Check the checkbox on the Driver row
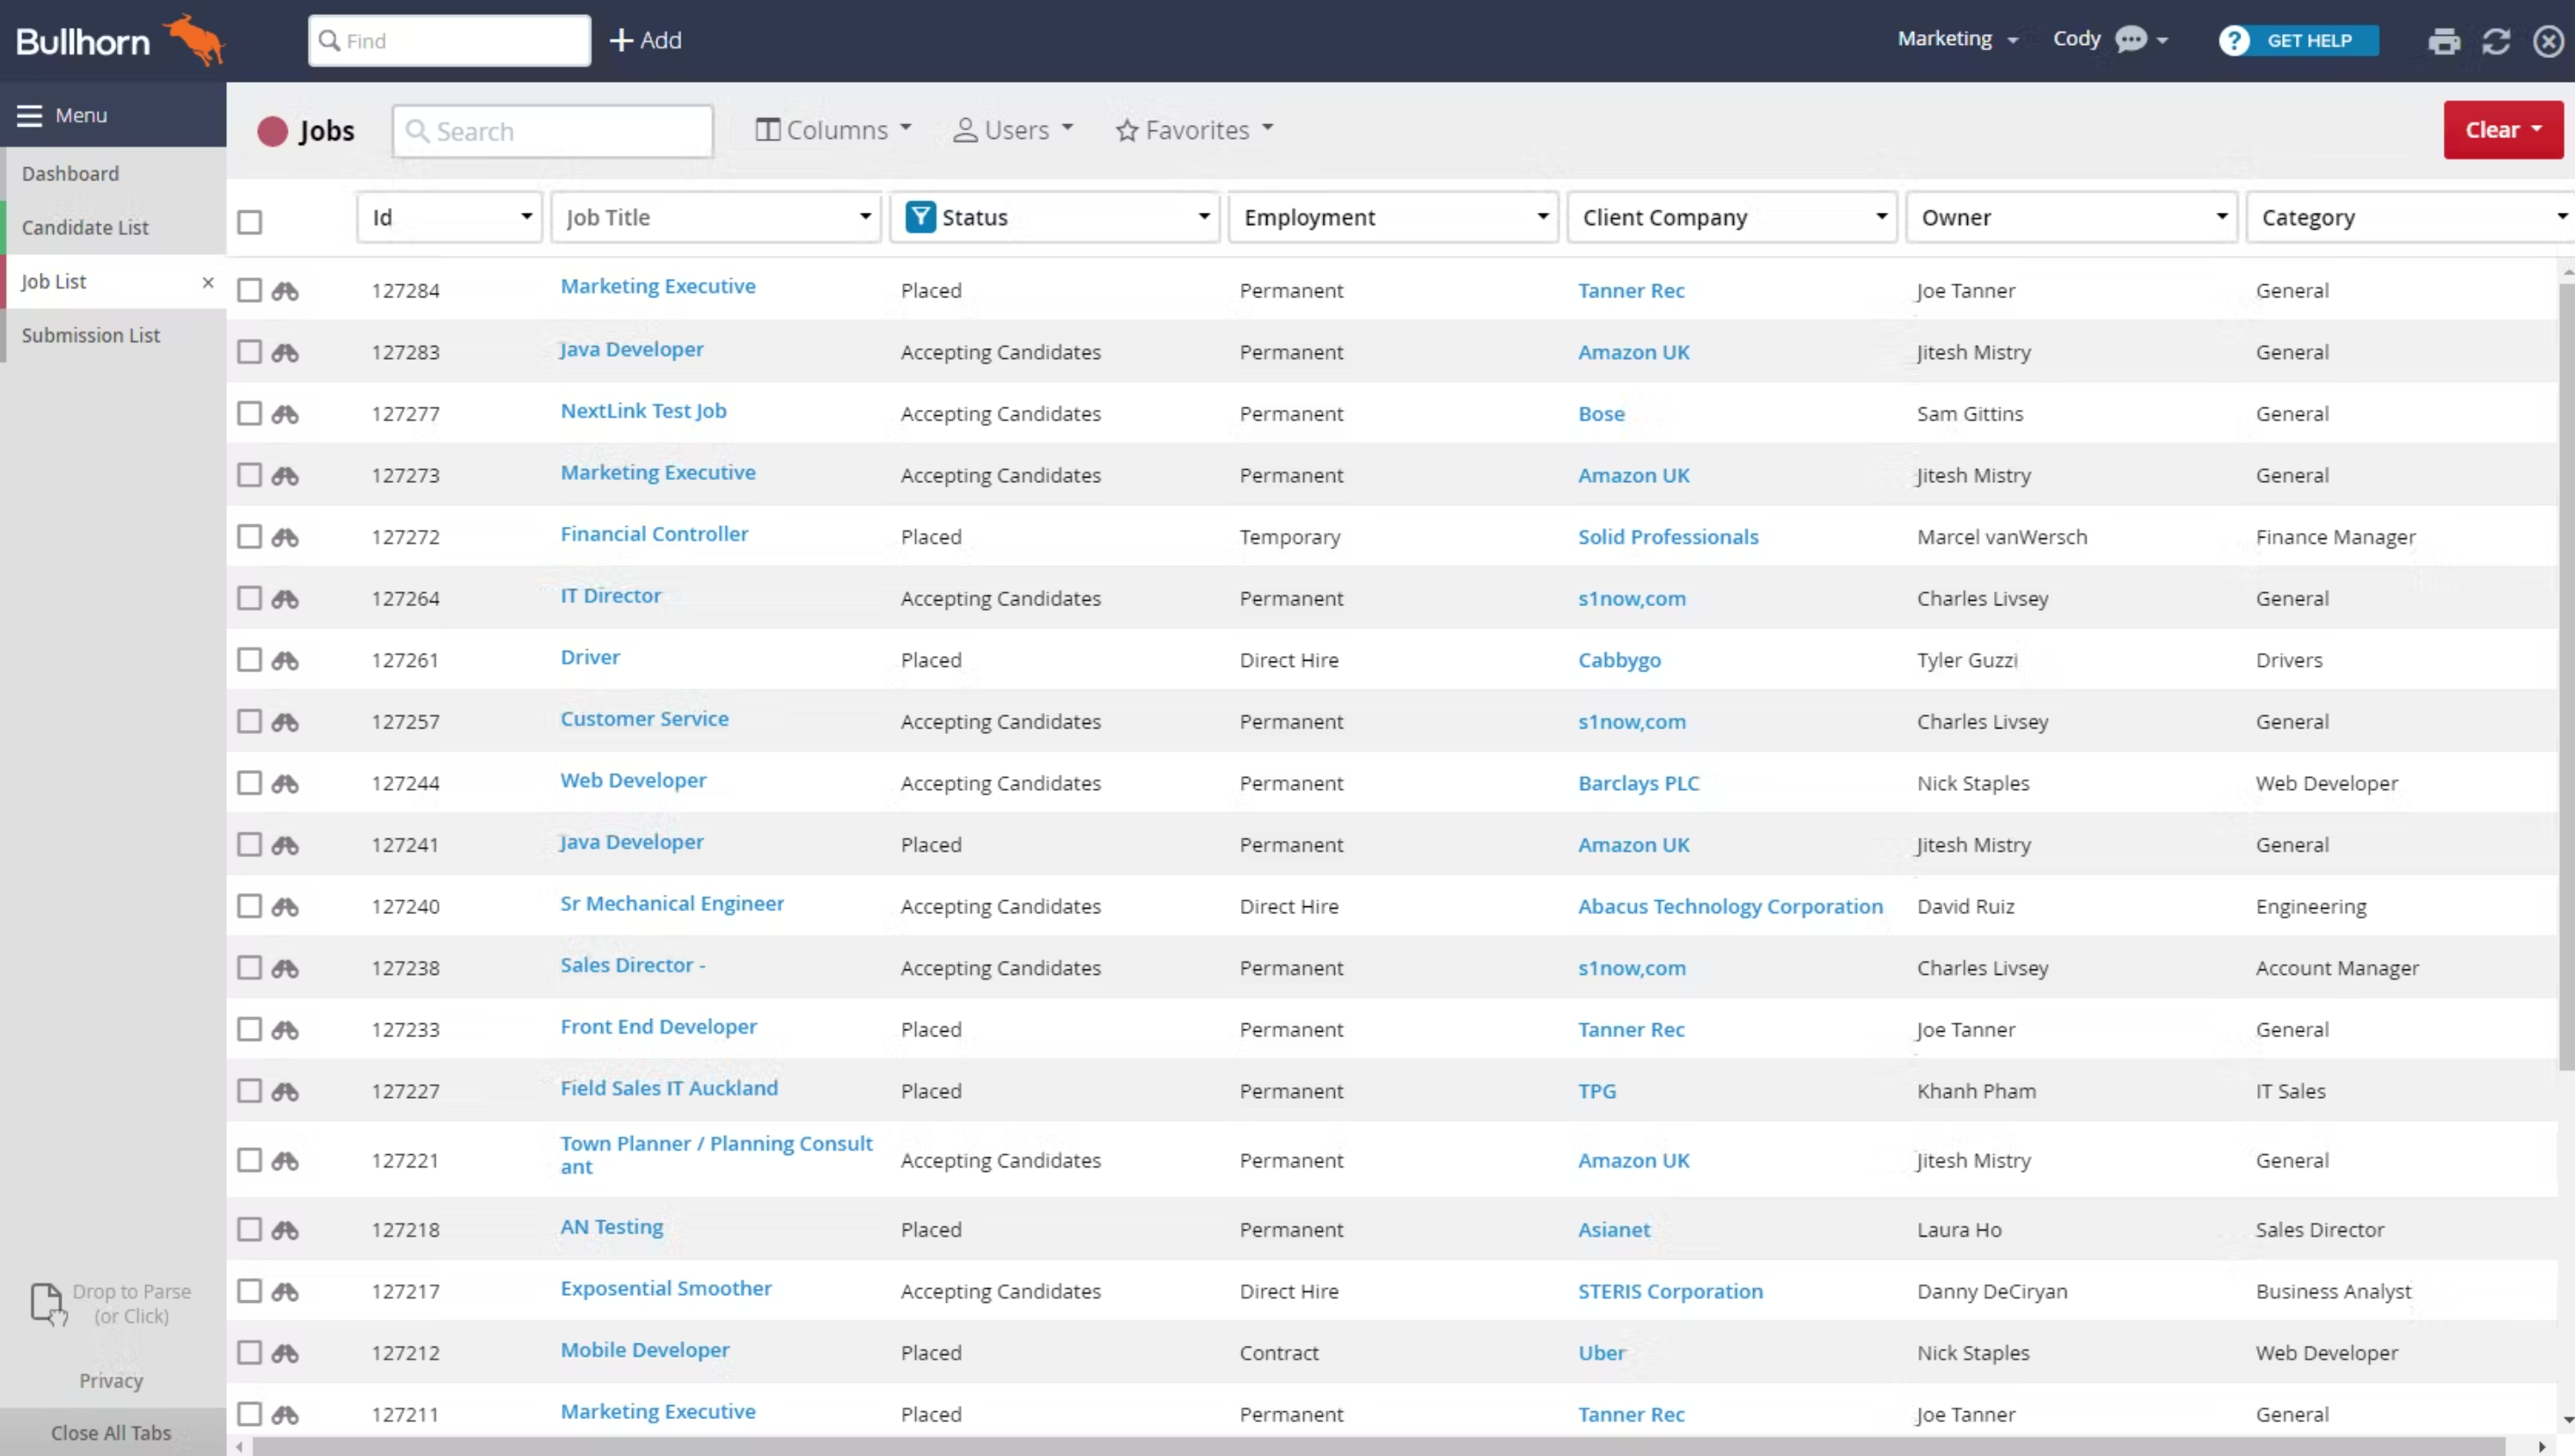 tap(249, 659)
